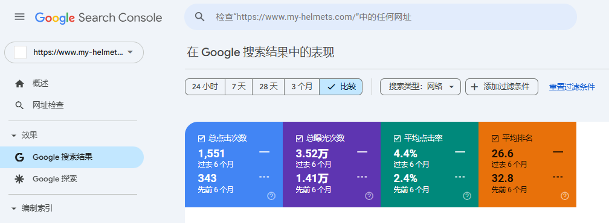
Task: Click the 添加过滤条件 button
Action: tap(501, 87)
